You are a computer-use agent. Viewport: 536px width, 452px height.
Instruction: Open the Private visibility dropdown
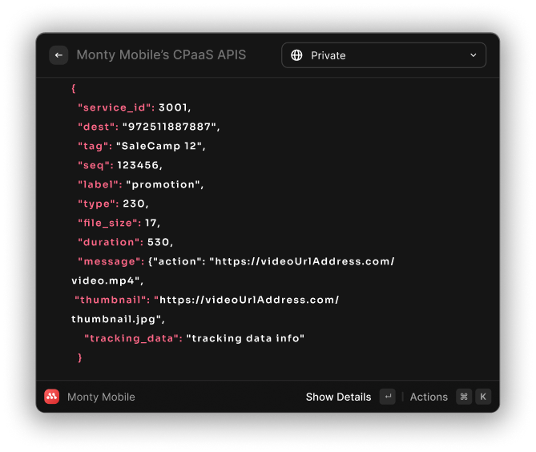384,55
